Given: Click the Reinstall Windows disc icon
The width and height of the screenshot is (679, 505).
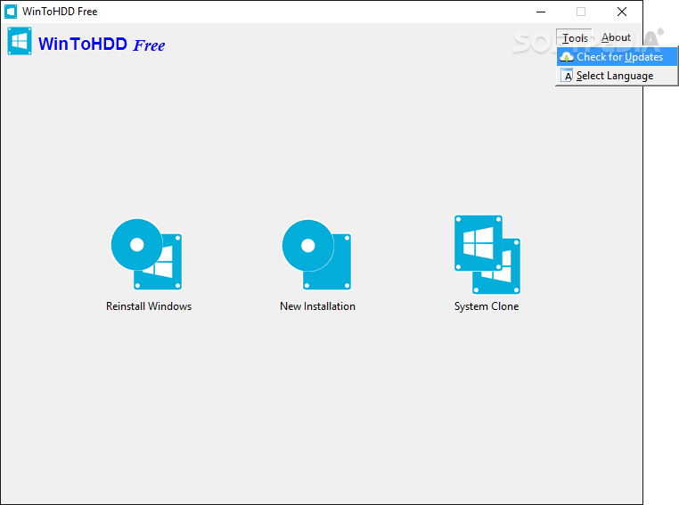Looking at the screenshot, I should click(x=146, y=254).
